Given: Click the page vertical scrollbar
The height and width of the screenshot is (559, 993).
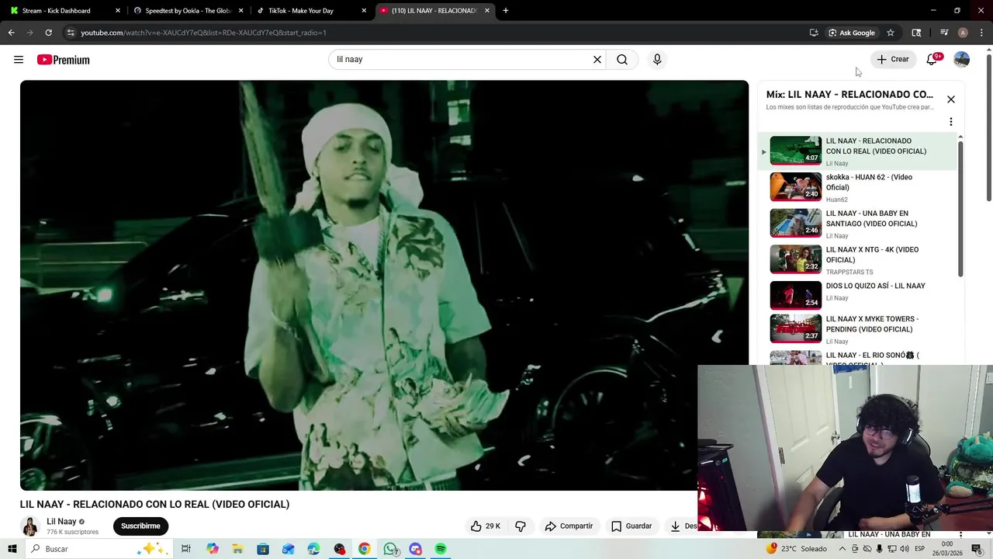Looking at the screenshot, I should click(988, 128).
